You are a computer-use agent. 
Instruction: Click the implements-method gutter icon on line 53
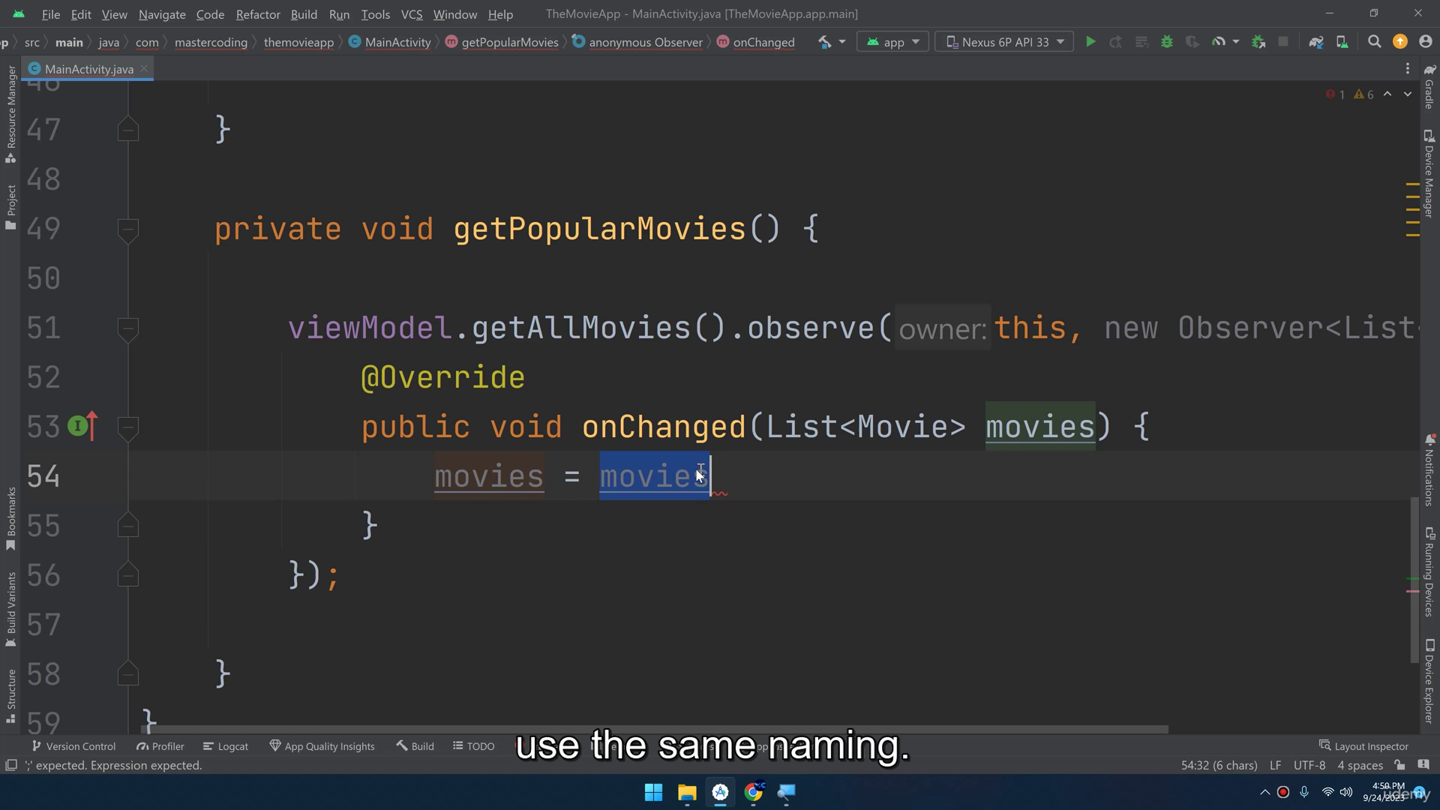tap(78, 426)
